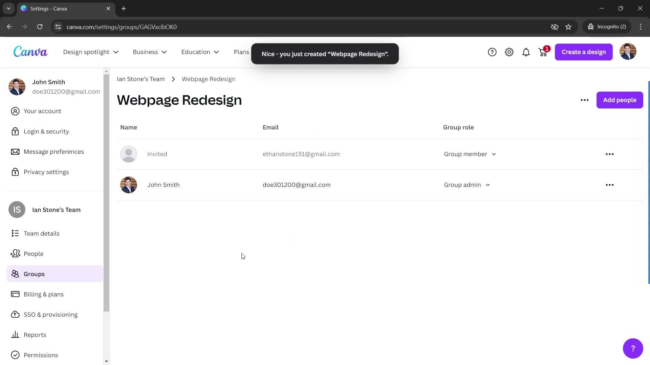Open Billing & plans settings
This screenshot has height=365, width=650.
(x=43, y=294)
